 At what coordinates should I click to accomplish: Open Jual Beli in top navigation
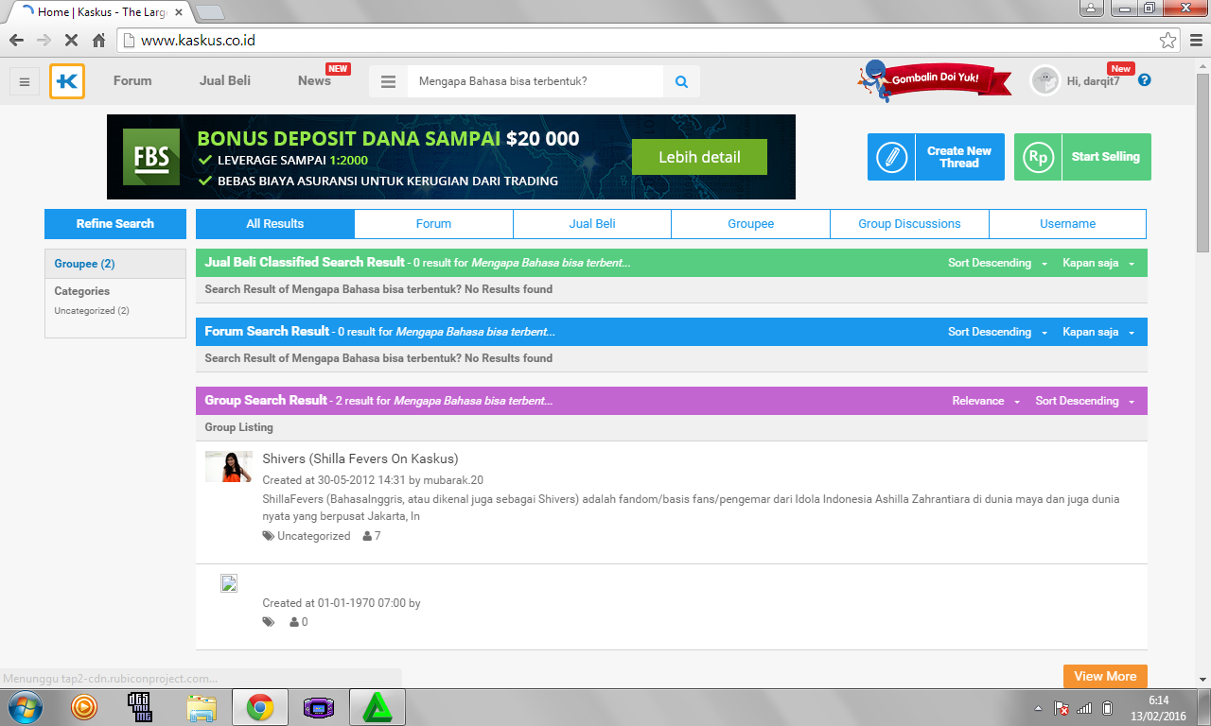225,80
